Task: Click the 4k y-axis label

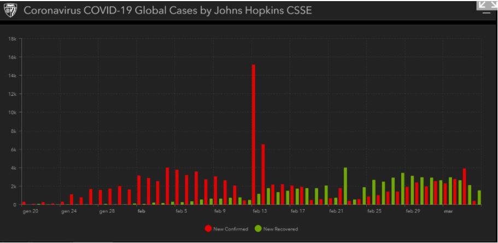Action: pos(14,168)
